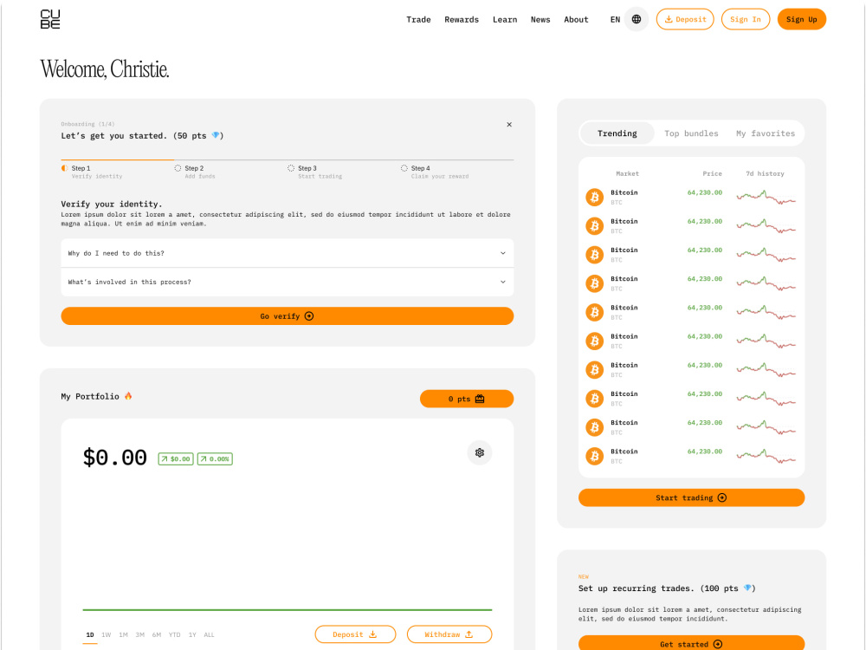Open Step 1 Verify identity
The width and height of the screenshot is (866, 650).
point(93,172)
